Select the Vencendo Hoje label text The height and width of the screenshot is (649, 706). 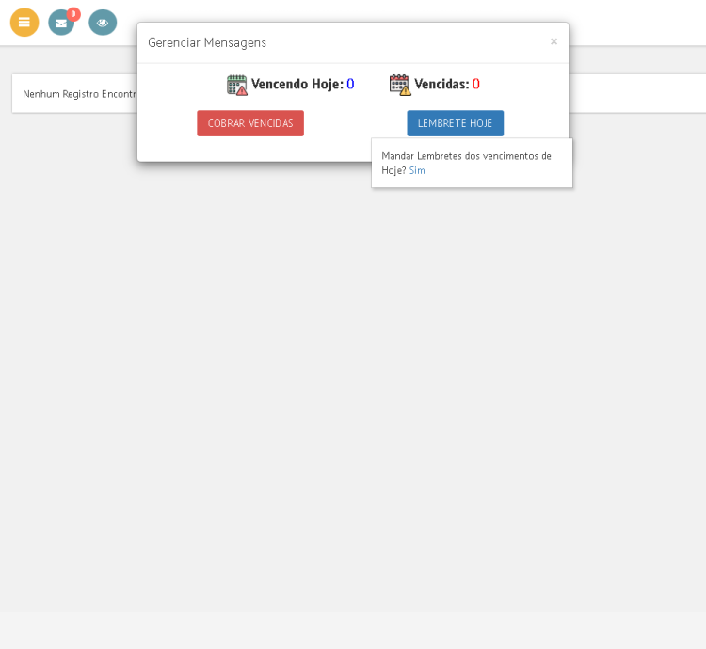297,85
